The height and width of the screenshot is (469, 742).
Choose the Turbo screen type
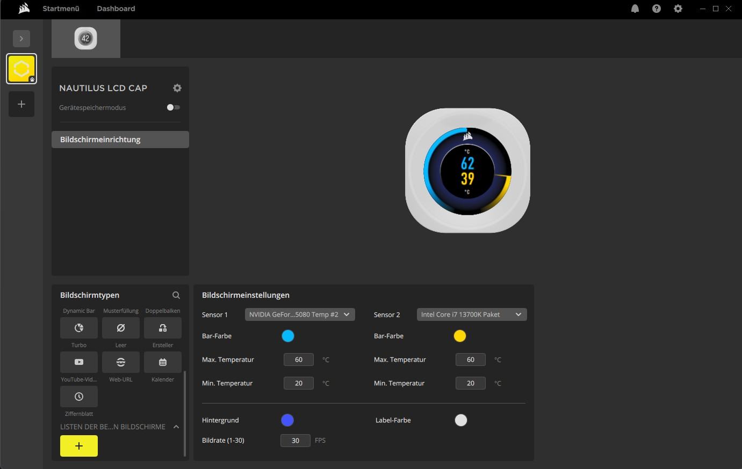[79, 328]
